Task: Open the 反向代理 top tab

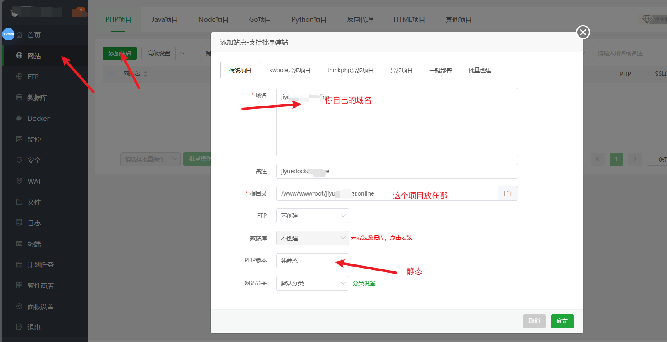Action: pos(360,19)
